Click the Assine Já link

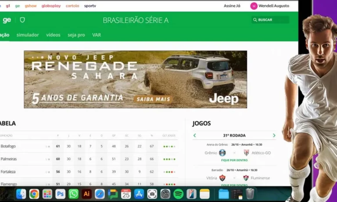pos(232,6)
